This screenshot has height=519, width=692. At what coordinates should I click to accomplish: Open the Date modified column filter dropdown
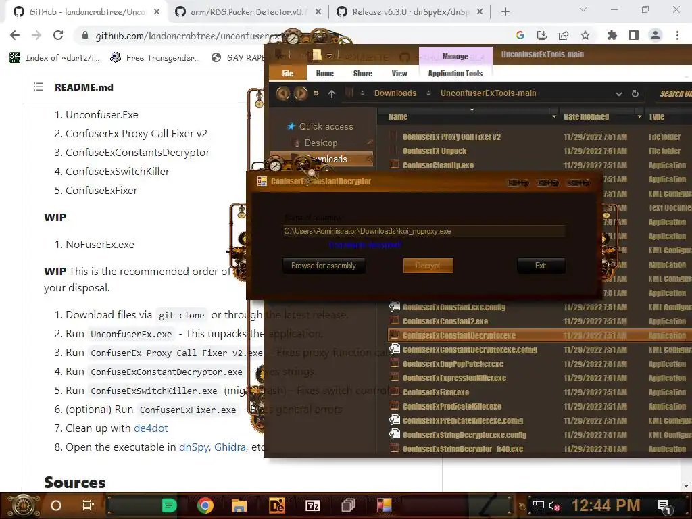tap(639, 116)
